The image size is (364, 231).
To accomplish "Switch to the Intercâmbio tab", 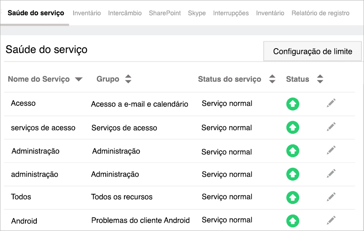I will point(126,13).
